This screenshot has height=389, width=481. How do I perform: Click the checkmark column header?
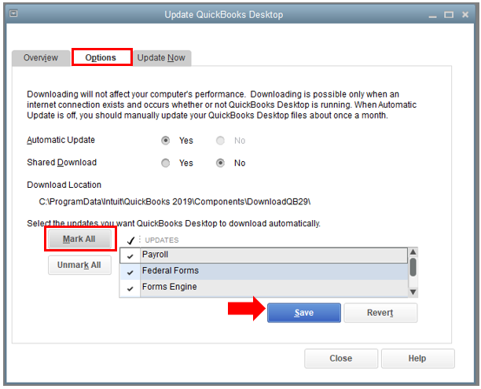pos(131,240)
